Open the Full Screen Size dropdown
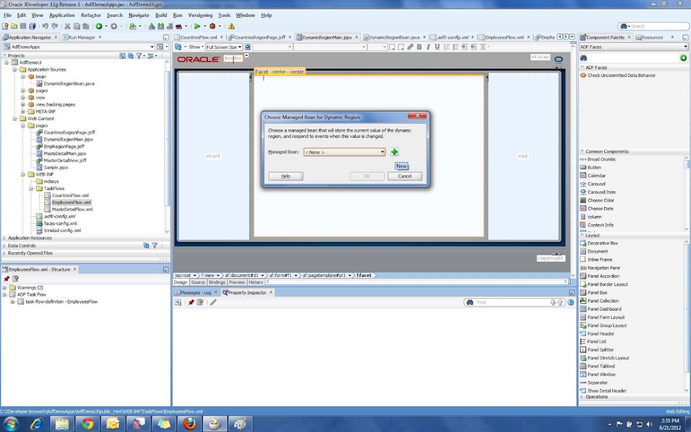691x432 pixels. click(240, 47)
